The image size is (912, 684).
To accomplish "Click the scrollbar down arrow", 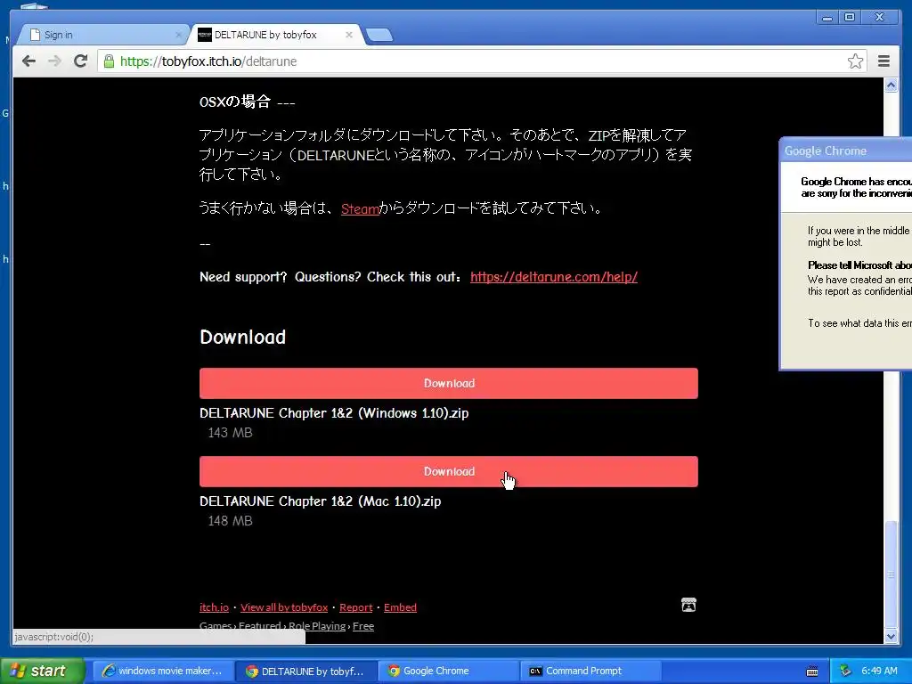I will [x=891, y=637].
